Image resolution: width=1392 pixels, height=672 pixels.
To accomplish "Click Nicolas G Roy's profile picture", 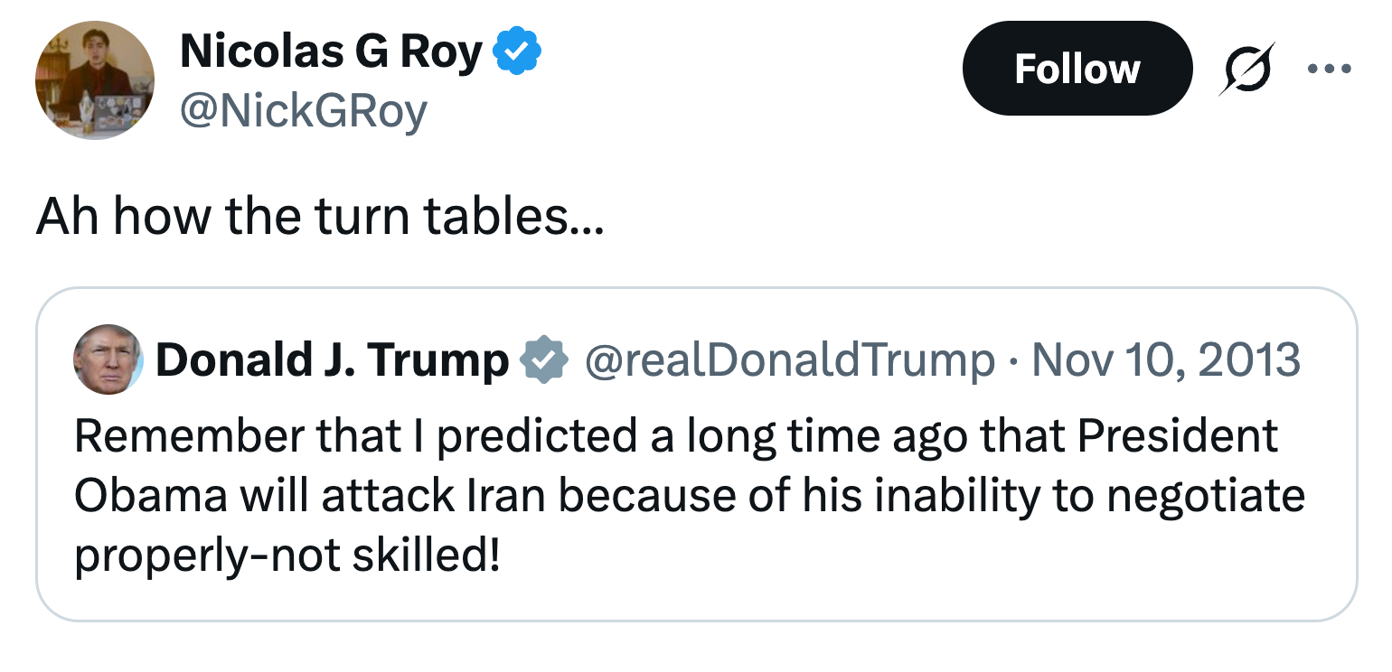I will [94, 79].
